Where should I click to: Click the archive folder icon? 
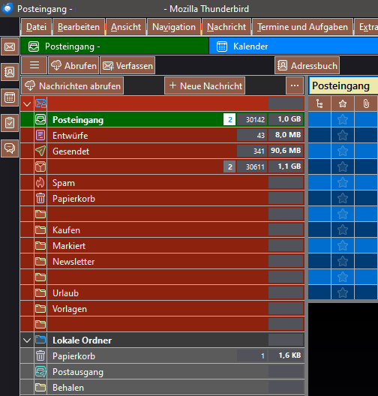point(40,166)
